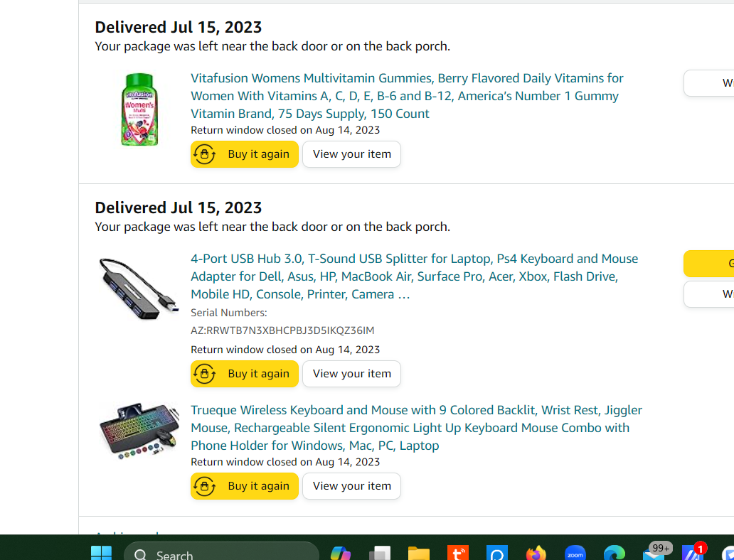Click the Vitafusion bottle product thumbnail
The height and width of the screenshot is (560, 734).
pos(139,109)
